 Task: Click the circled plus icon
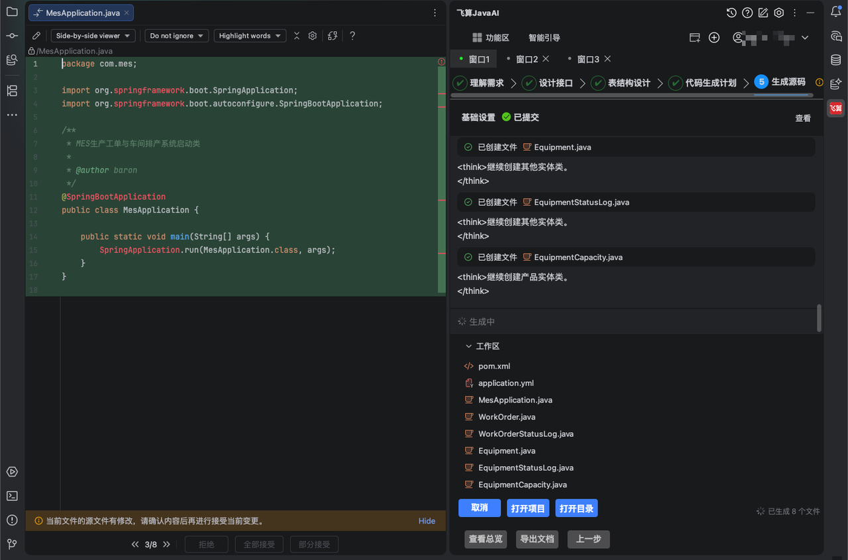pos(714,38)
